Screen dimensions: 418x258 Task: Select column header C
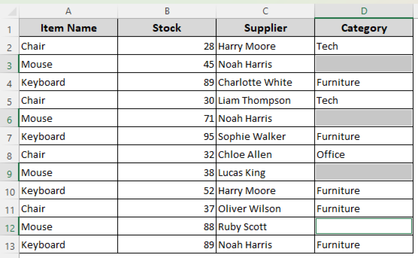(265, 11)
